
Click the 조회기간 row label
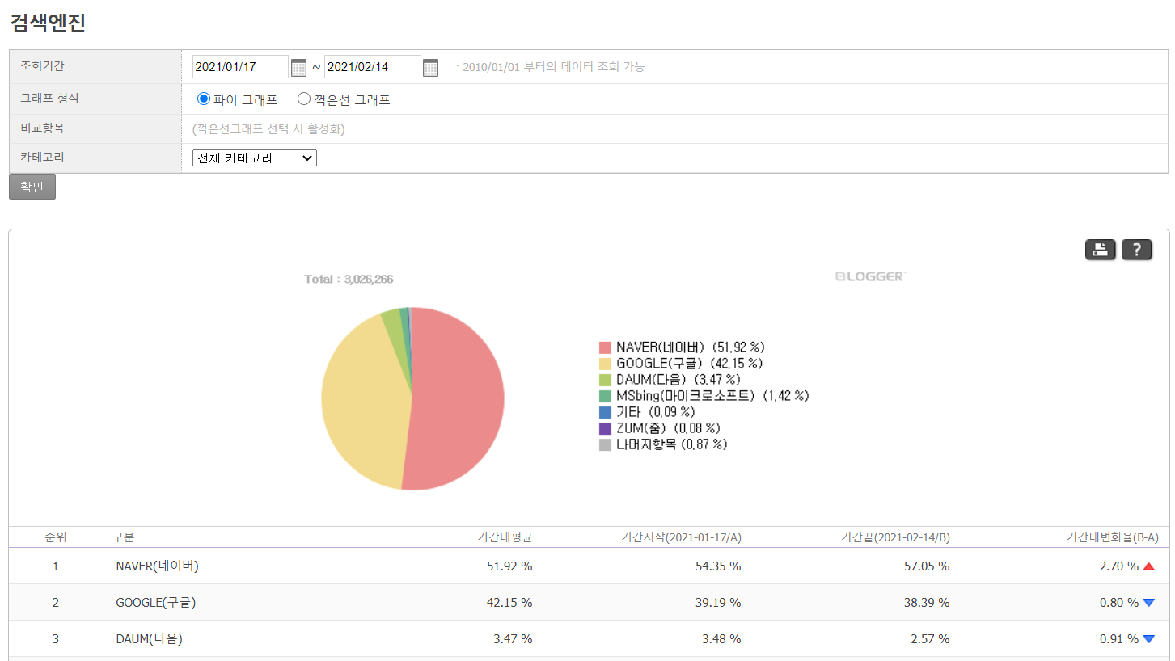click(42, 66)
